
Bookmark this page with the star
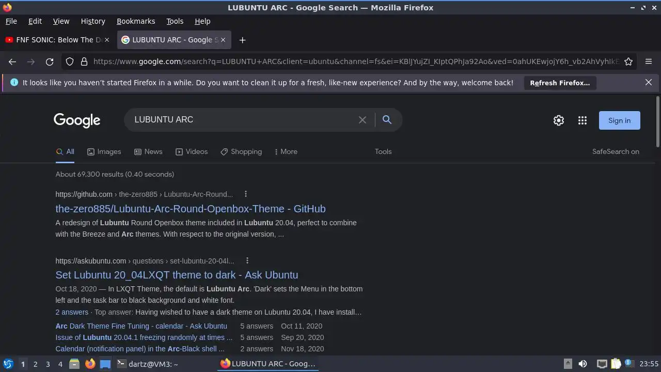point(628,61)
